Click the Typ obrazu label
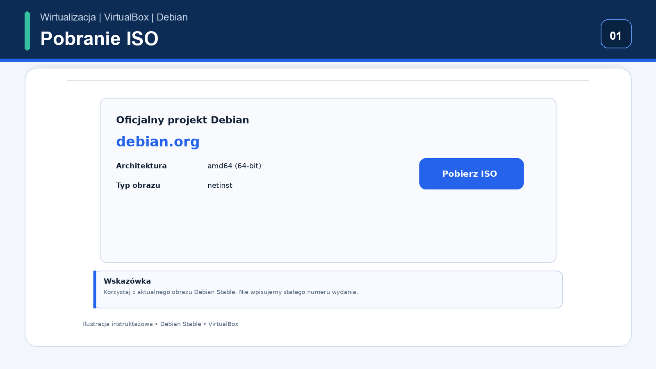This screenshot has width=656, height=369. (x=138, y=185)
